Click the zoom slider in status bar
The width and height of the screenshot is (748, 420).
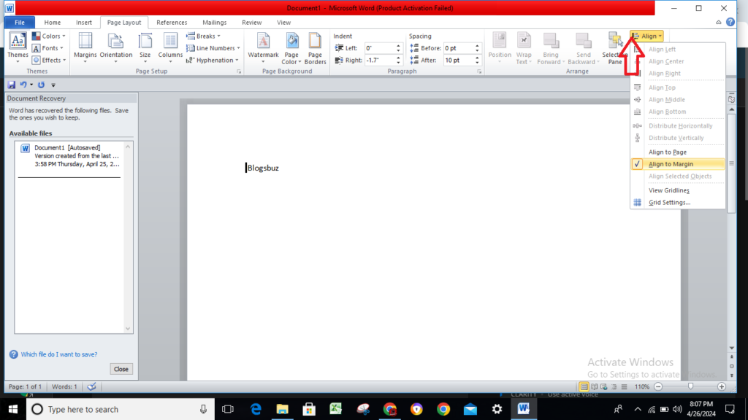[x=690, y=386]
